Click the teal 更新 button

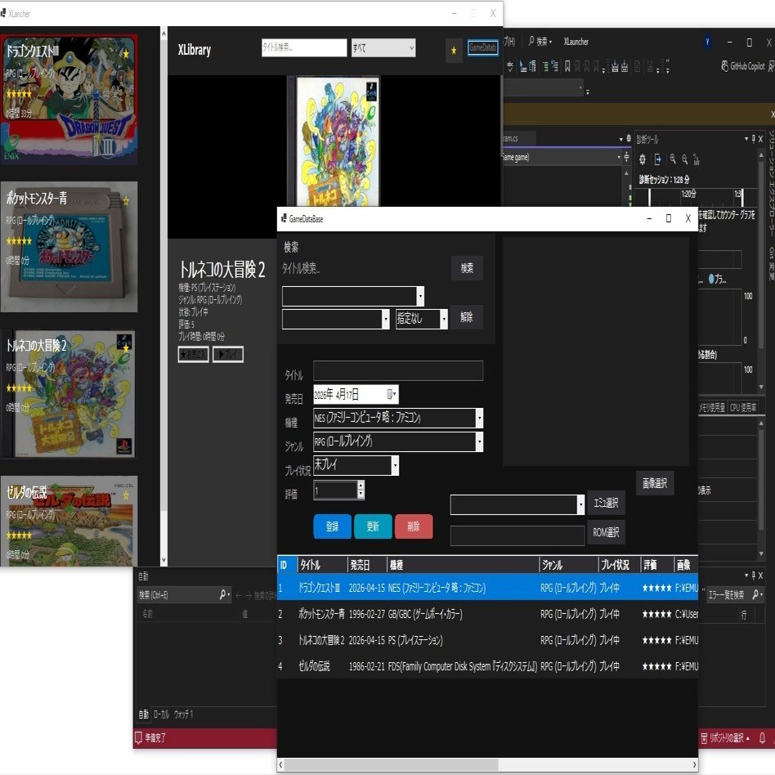373,526
